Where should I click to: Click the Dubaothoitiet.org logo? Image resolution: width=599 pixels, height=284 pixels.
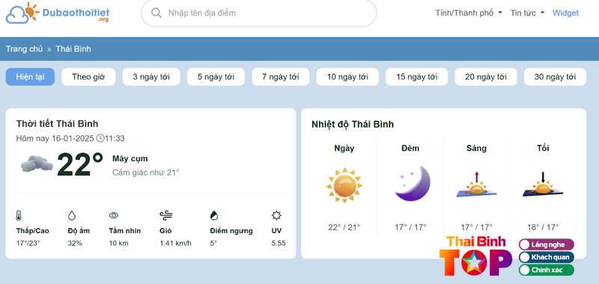(58, 13)
